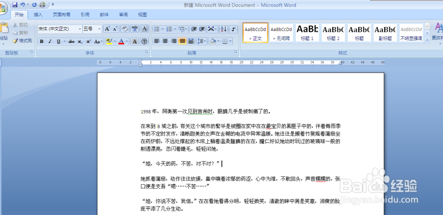Toggle Strikethrough (abc) formatting
Screen dimensions: 443x215
click(71, 42)
